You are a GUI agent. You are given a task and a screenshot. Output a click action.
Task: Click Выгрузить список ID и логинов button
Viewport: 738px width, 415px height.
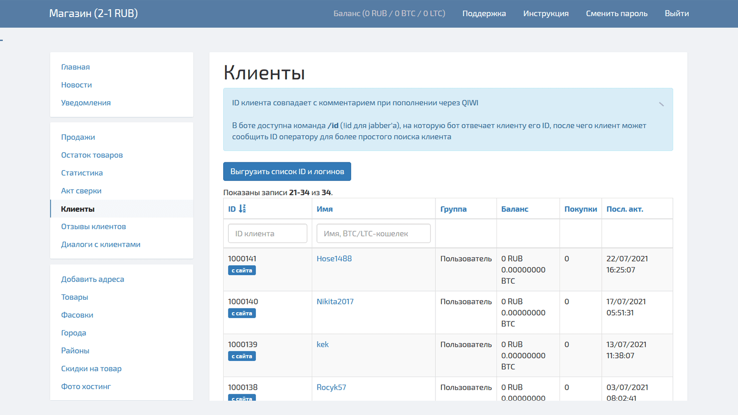click(x=287, y=172)
